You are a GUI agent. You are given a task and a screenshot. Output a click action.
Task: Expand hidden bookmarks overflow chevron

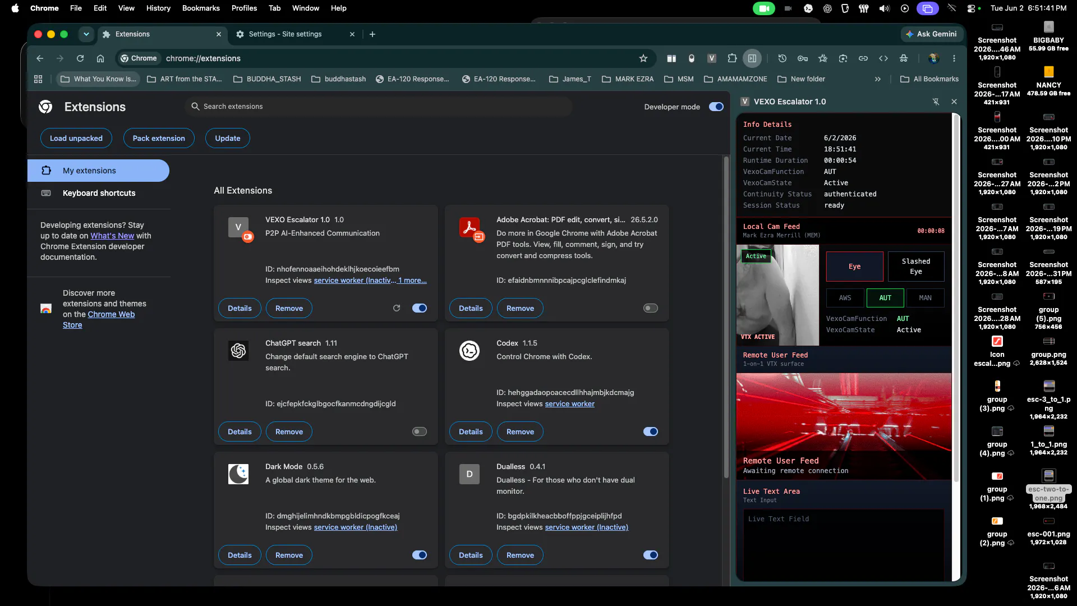(878, 79)
